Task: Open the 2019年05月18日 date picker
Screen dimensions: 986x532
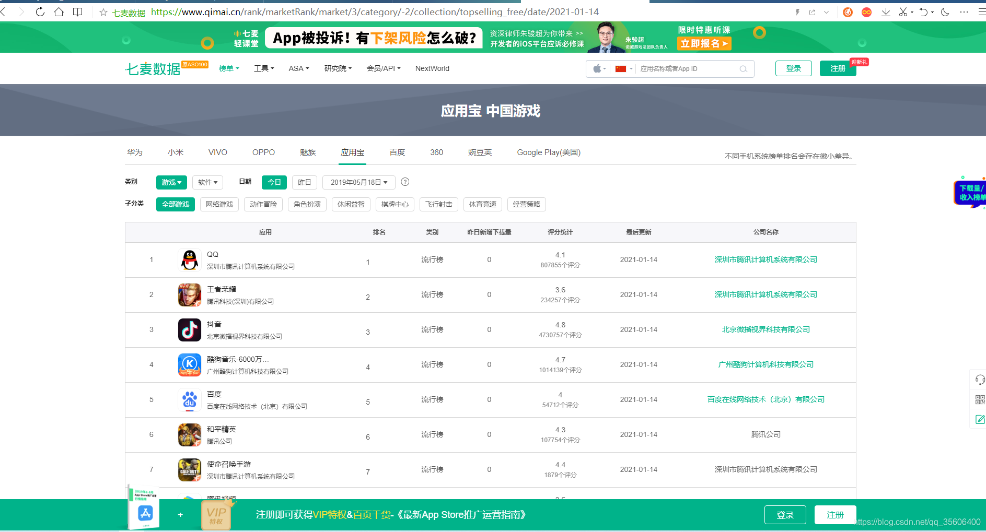Action: (359, 182)
